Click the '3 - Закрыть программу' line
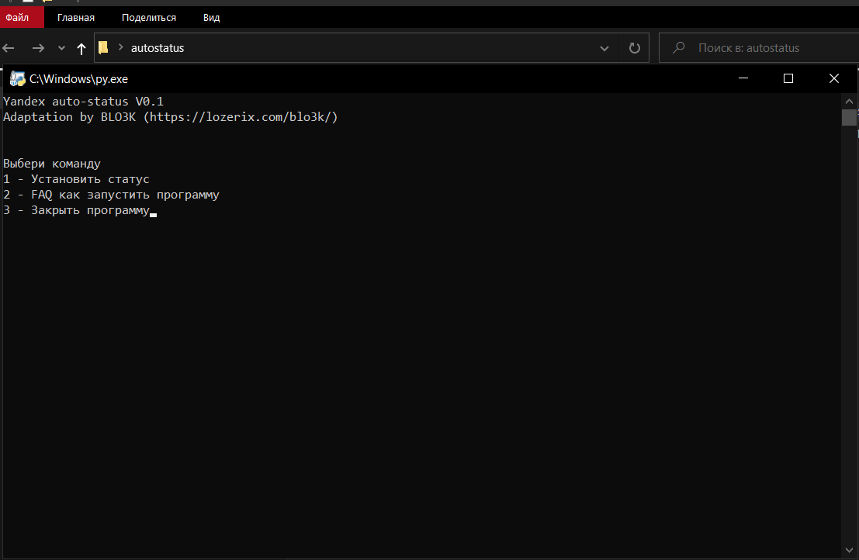Screen dimensions: 859x560 (76, 210)
